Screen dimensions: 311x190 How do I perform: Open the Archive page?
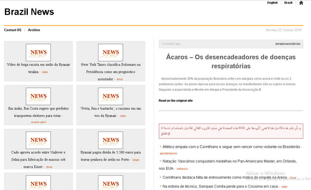34,30
